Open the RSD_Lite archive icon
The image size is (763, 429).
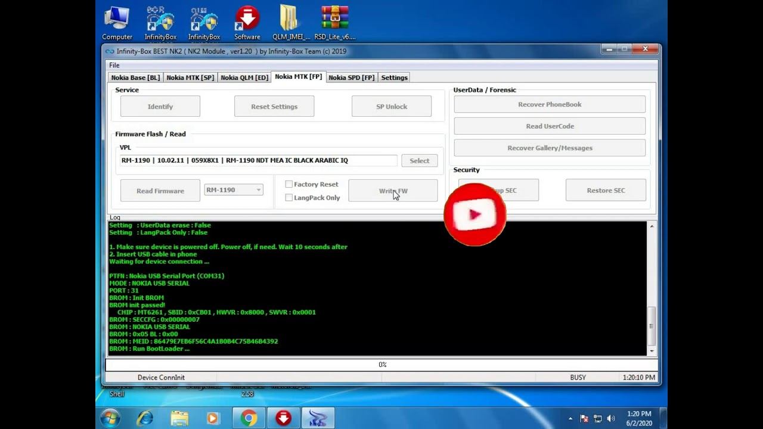click(334, 23)
